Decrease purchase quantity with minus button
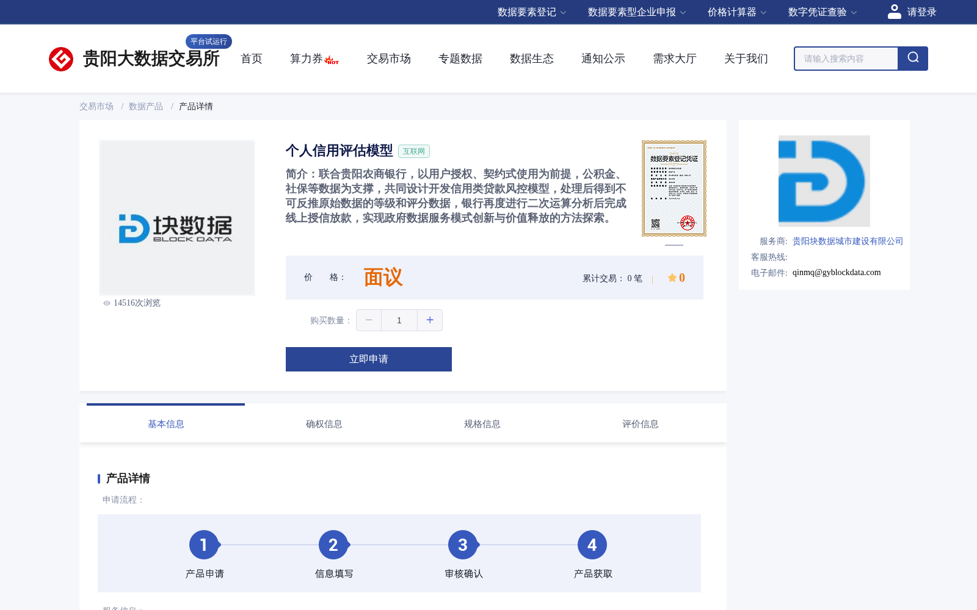 (369, 320)
